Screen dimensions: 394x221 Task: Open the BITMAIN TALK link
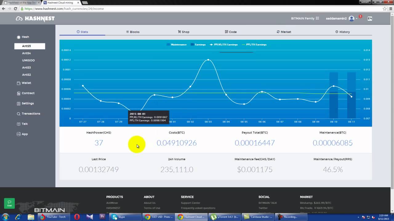268,203
